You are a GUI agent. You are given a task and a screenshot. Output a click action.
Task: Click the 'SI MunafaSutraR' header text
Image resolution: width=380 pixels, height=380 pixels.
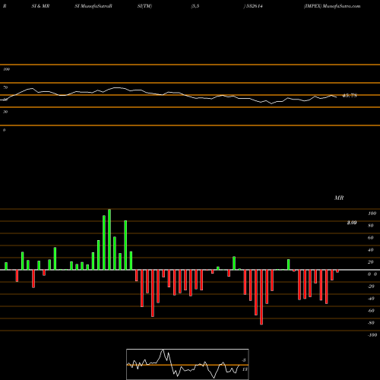tap(93, 6)
